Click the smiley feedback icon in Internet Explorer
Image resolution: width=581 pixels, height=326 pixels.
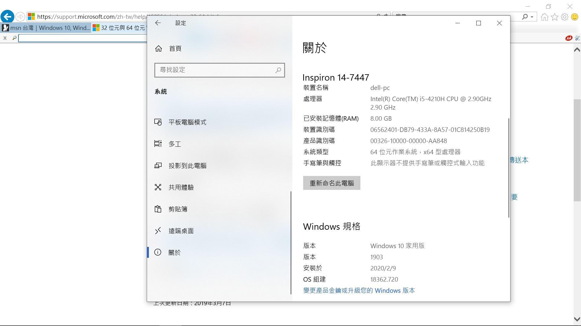(574, 17)
